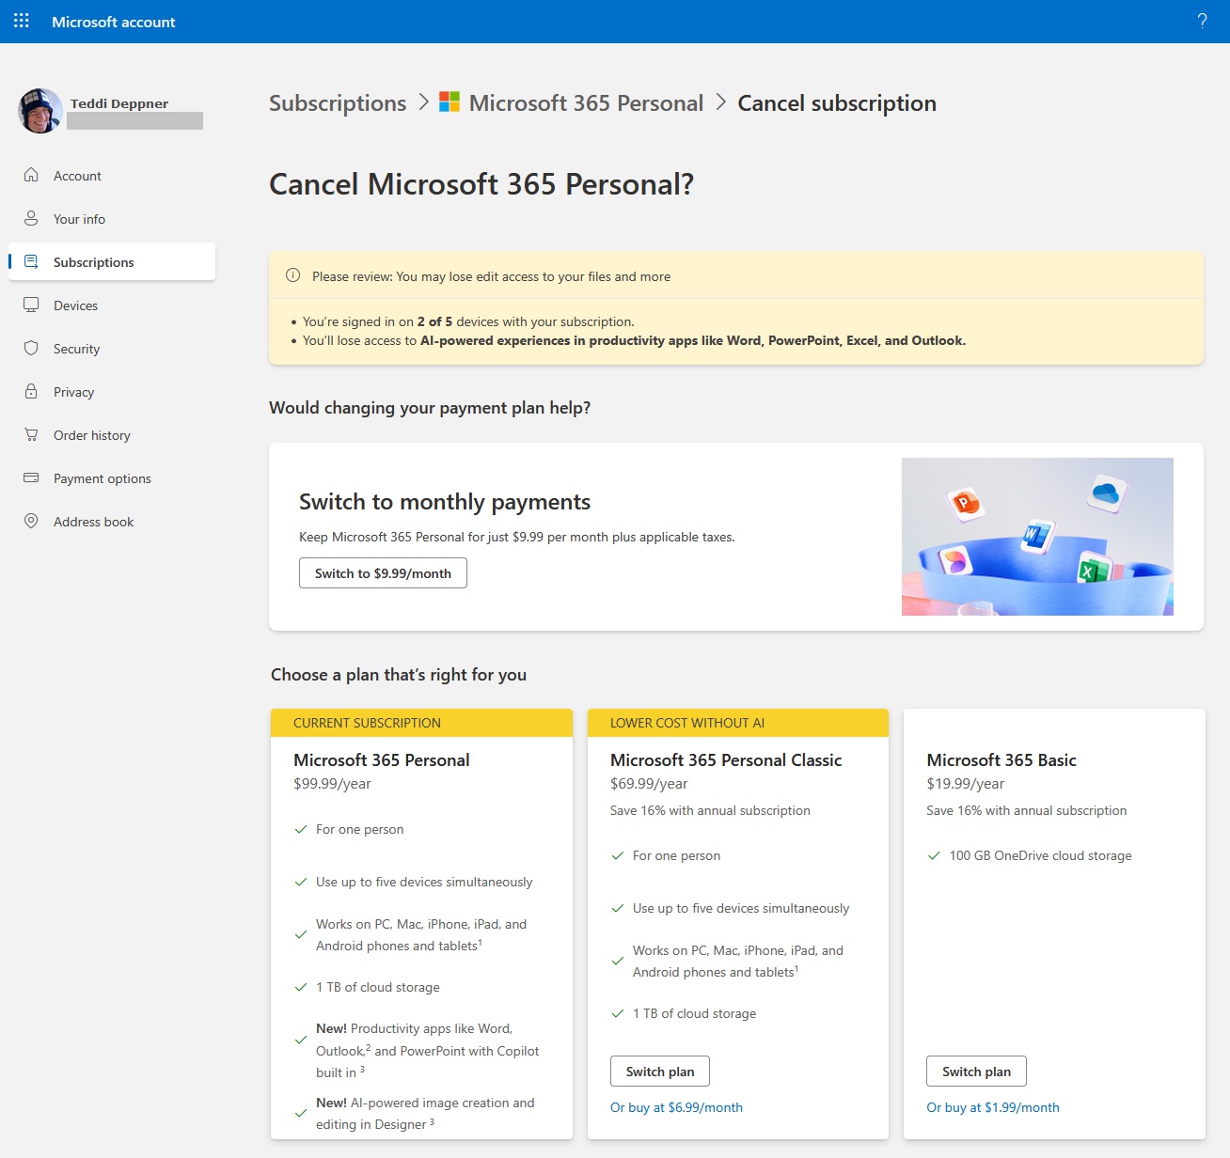
Task: Open Account in sidebar
Action: click(112, 176)
